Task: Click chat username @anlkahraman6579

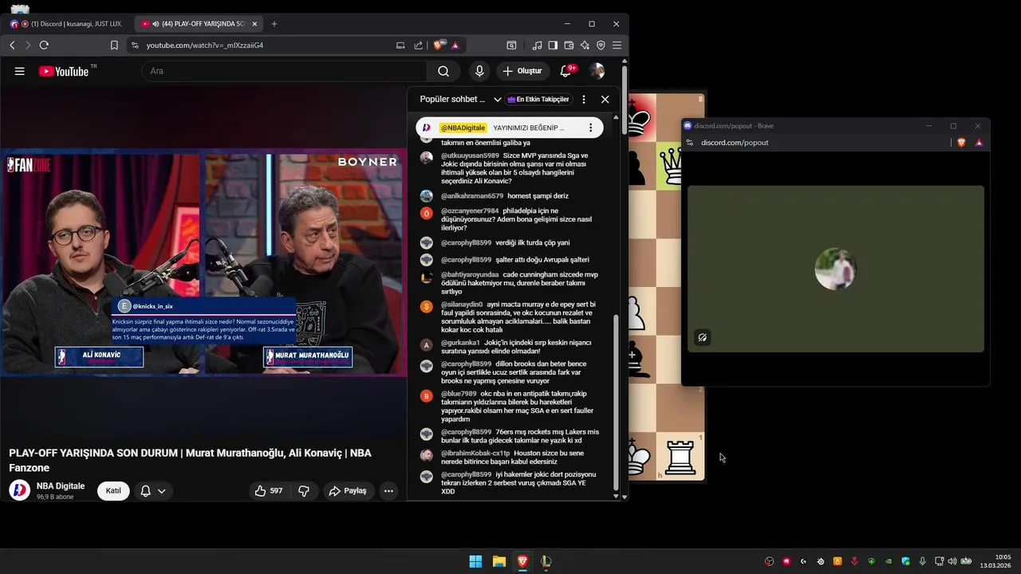Action: point(472,196)
